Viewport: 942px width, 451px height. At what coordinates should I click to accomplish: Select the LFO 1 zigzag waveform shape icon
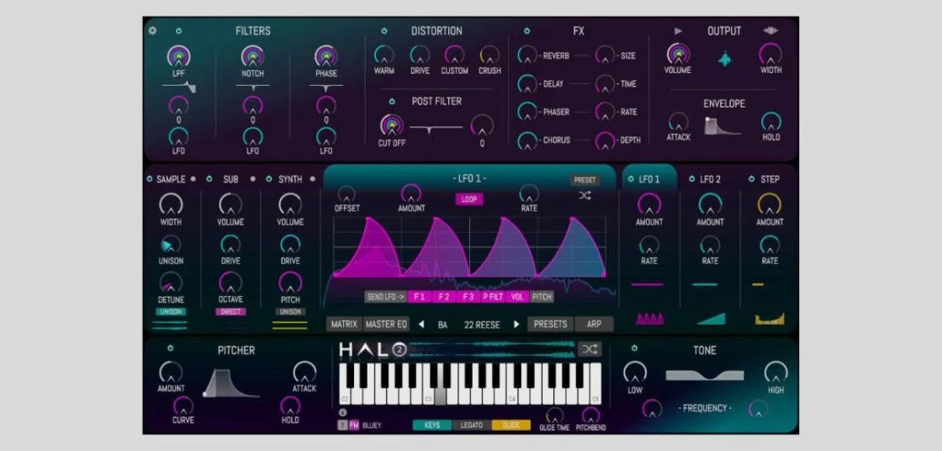[648, 319]
